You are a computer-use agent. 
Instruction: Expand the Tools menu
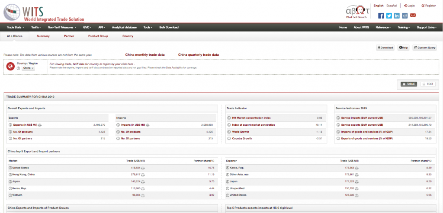click(148, 27)
